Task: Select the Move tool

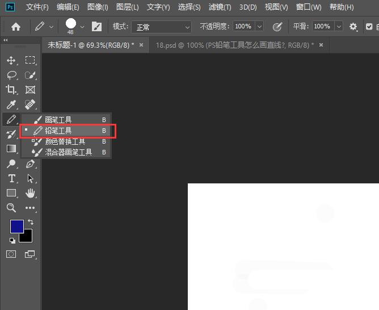Action: pos(11,60)
